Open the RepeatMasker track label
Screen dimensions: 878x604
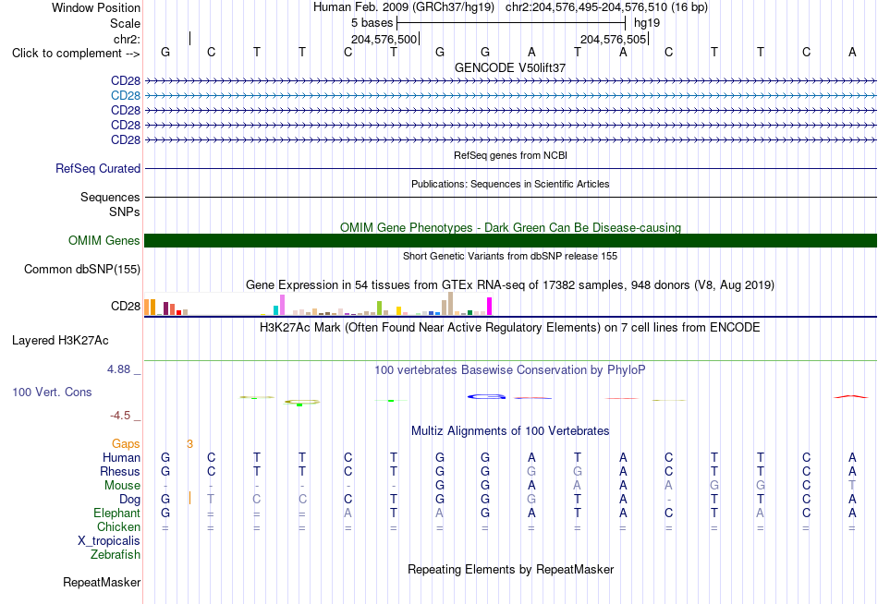coord(102,582)
